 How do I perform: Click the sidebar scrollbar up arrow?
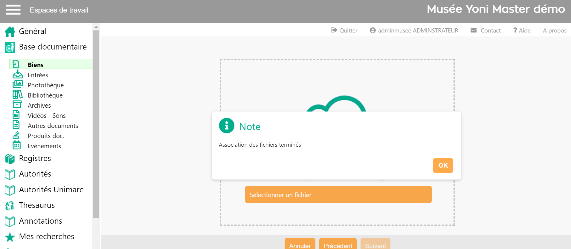click(x=96, y=27)
